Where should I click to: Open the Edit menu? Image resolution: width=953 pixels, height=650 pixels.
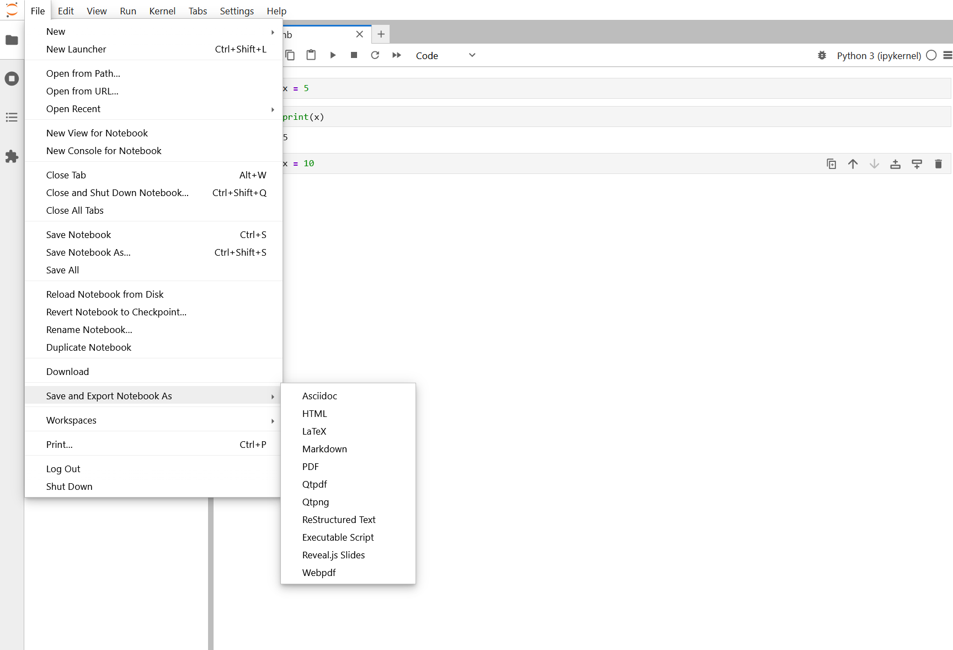pos(66,11)
